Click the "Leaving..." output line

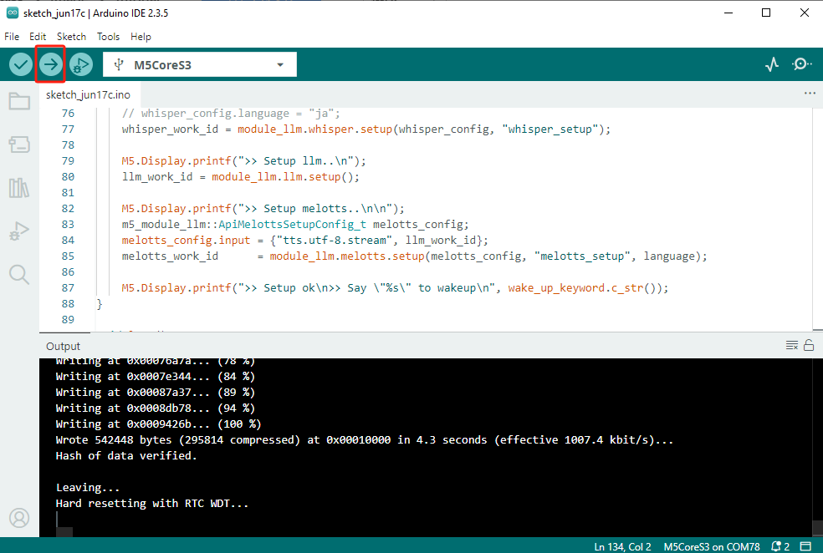click(87, 488)
